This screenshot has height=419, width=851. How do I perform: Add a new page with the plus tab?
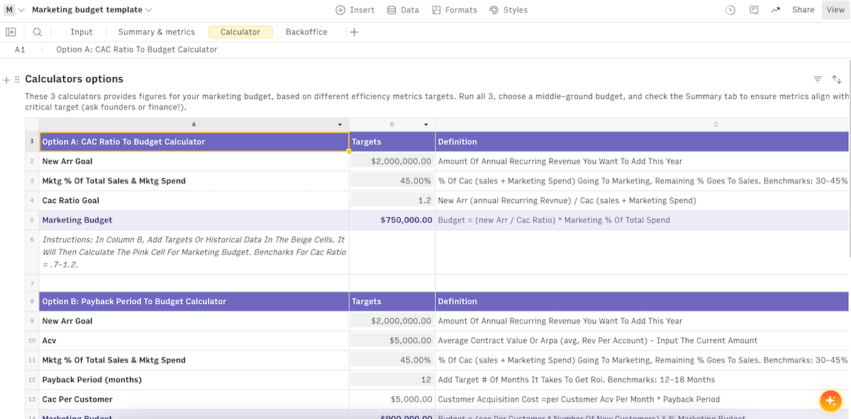click(354, 32)
